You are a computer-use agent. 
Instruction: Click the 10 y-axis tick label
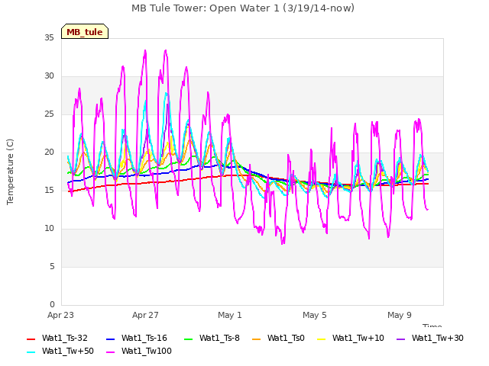[49, 229]
